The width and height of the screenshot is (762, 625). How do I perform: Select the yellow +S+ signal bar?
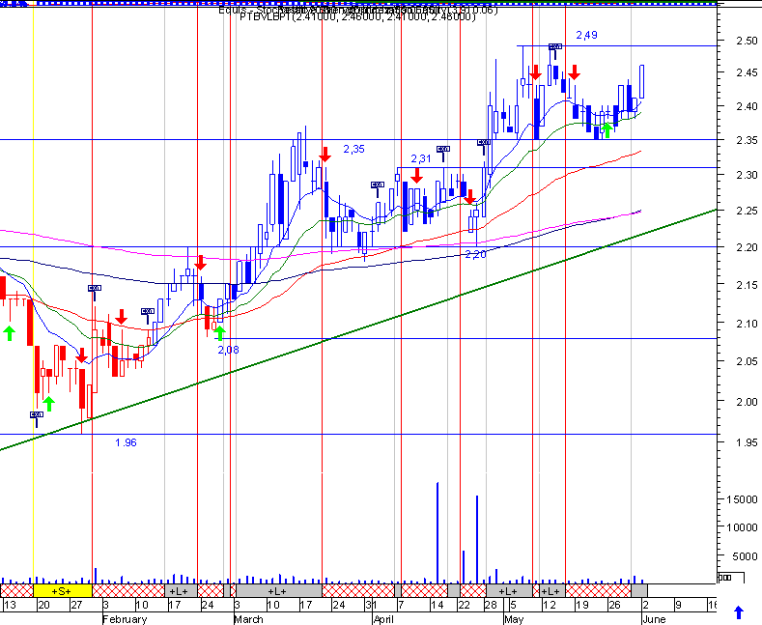(x=62, y=591)
